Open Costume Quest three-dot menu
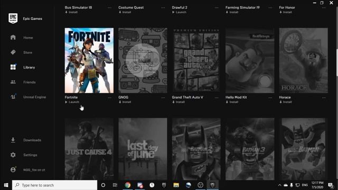Viewport: 338px width, 190px height. point(163,8)
